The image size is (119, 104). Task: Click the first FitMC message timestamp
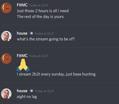(x=39, y=5)
